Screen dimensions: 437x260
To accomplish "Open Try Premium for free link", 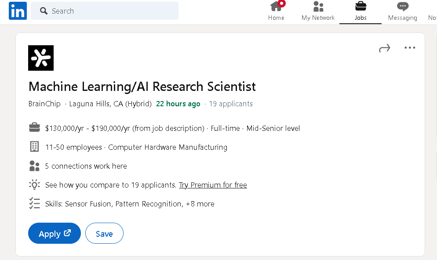I will (x=213, y=185).
